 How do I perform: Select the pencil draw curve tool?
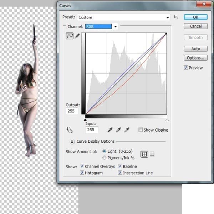(x=77, y=36)
